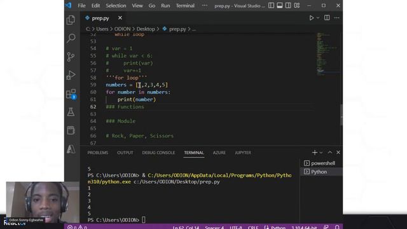Click the '# Rock, Paper, Scissors' comment

[140, 135]
